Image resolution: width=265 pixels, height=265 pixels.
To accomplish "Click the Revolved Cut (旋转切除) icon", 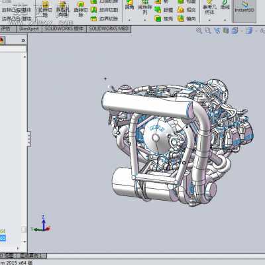I will click(81, 9).
